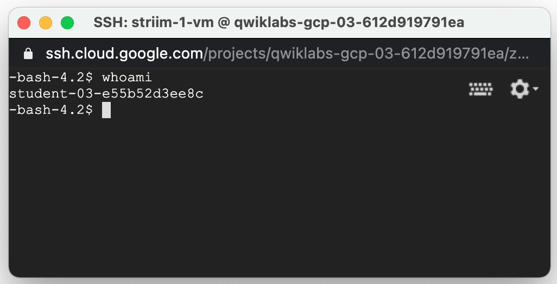
Task: Minimize the window using the yellow button
Action: (x=46, y=23)
